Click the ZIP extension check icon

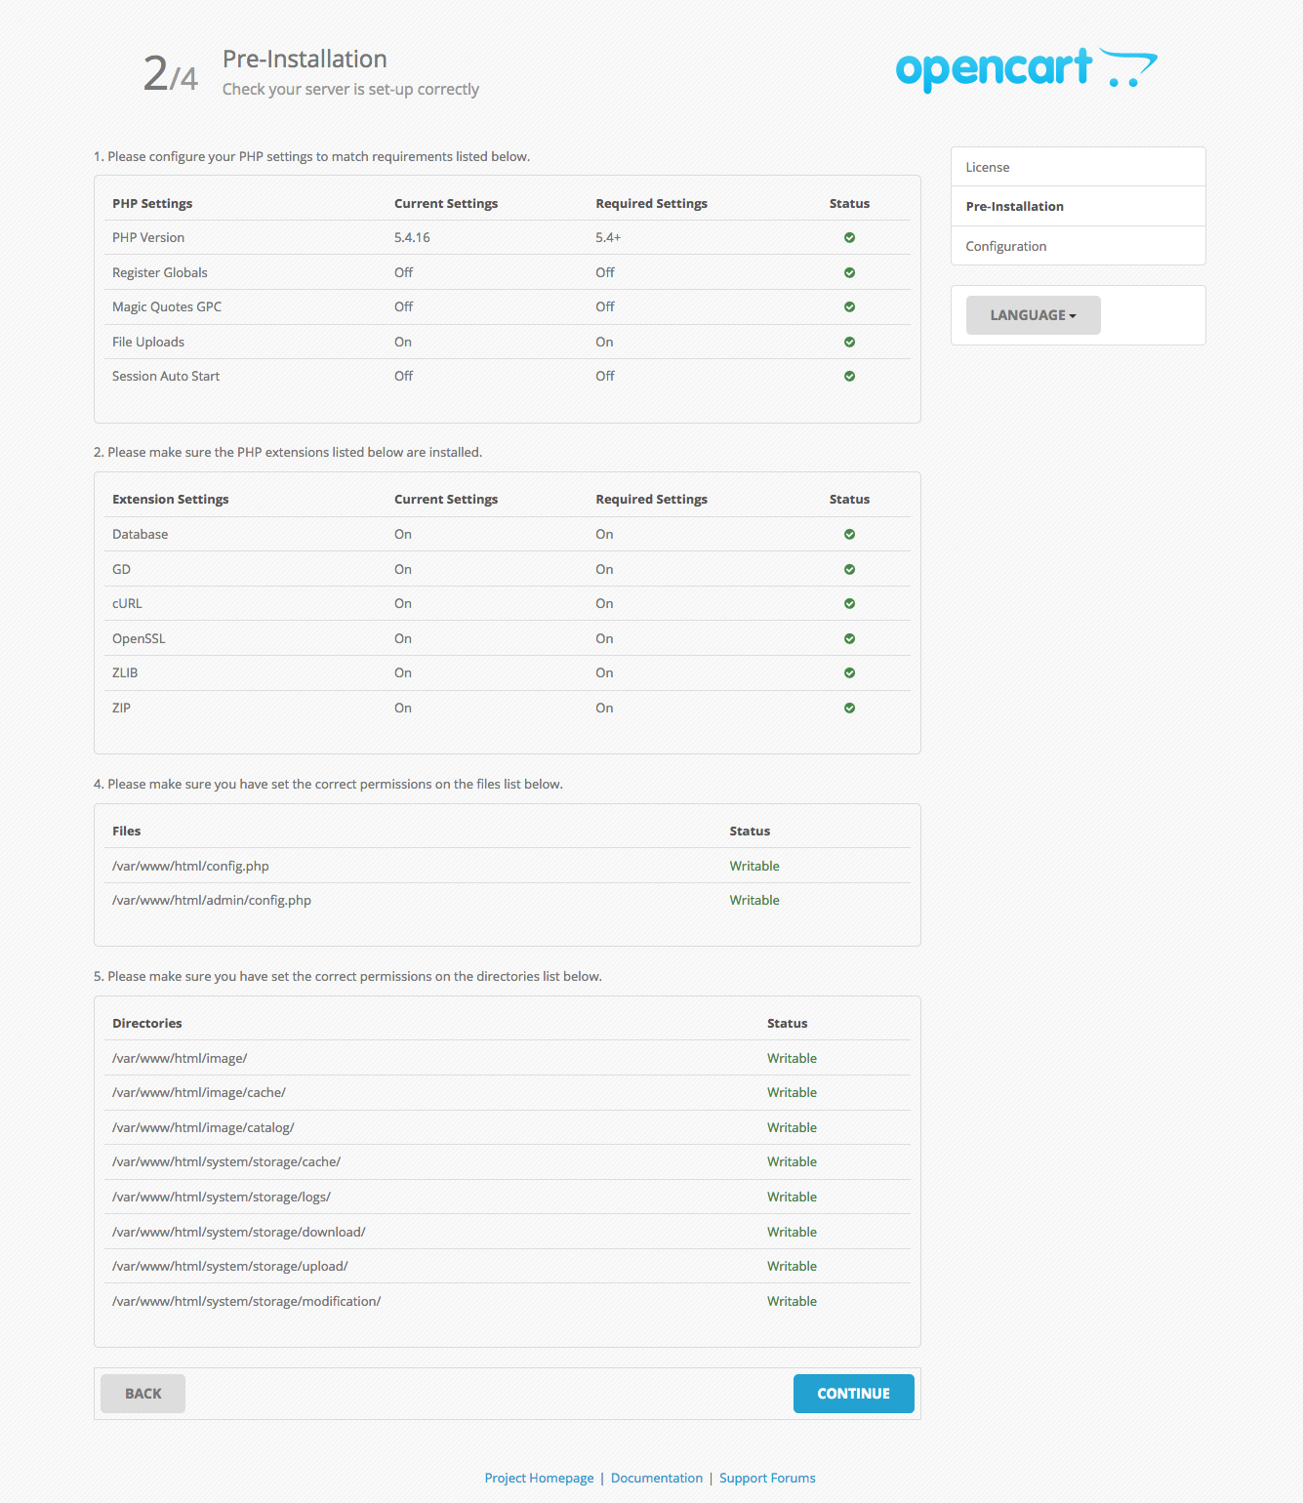(849, 709)
